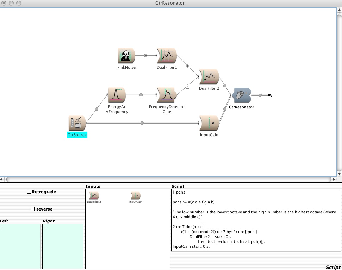
Task: Select the DualFilter2 node in signal flow
Action: [x=209, y=77]
